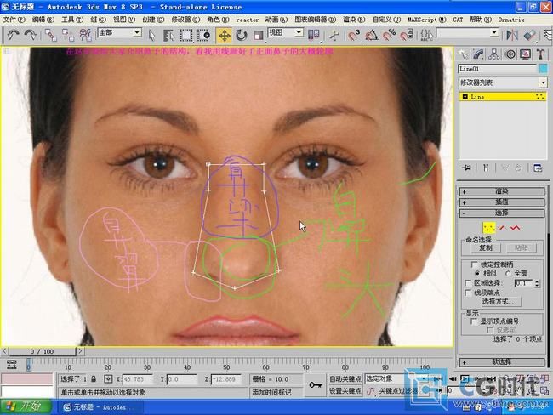Viewport: 553px width, 415px height.
Task: Click the Align tool icon
Action: 529,35
